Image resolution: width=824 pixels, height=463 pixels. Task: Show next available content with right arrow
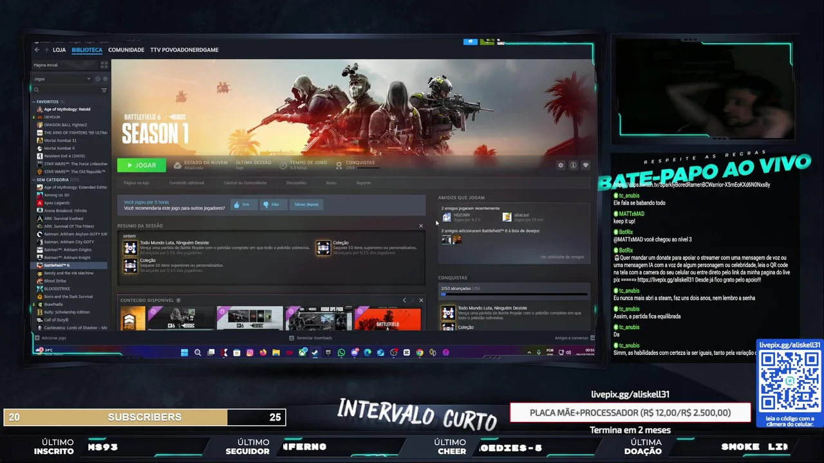coord(413,300)
